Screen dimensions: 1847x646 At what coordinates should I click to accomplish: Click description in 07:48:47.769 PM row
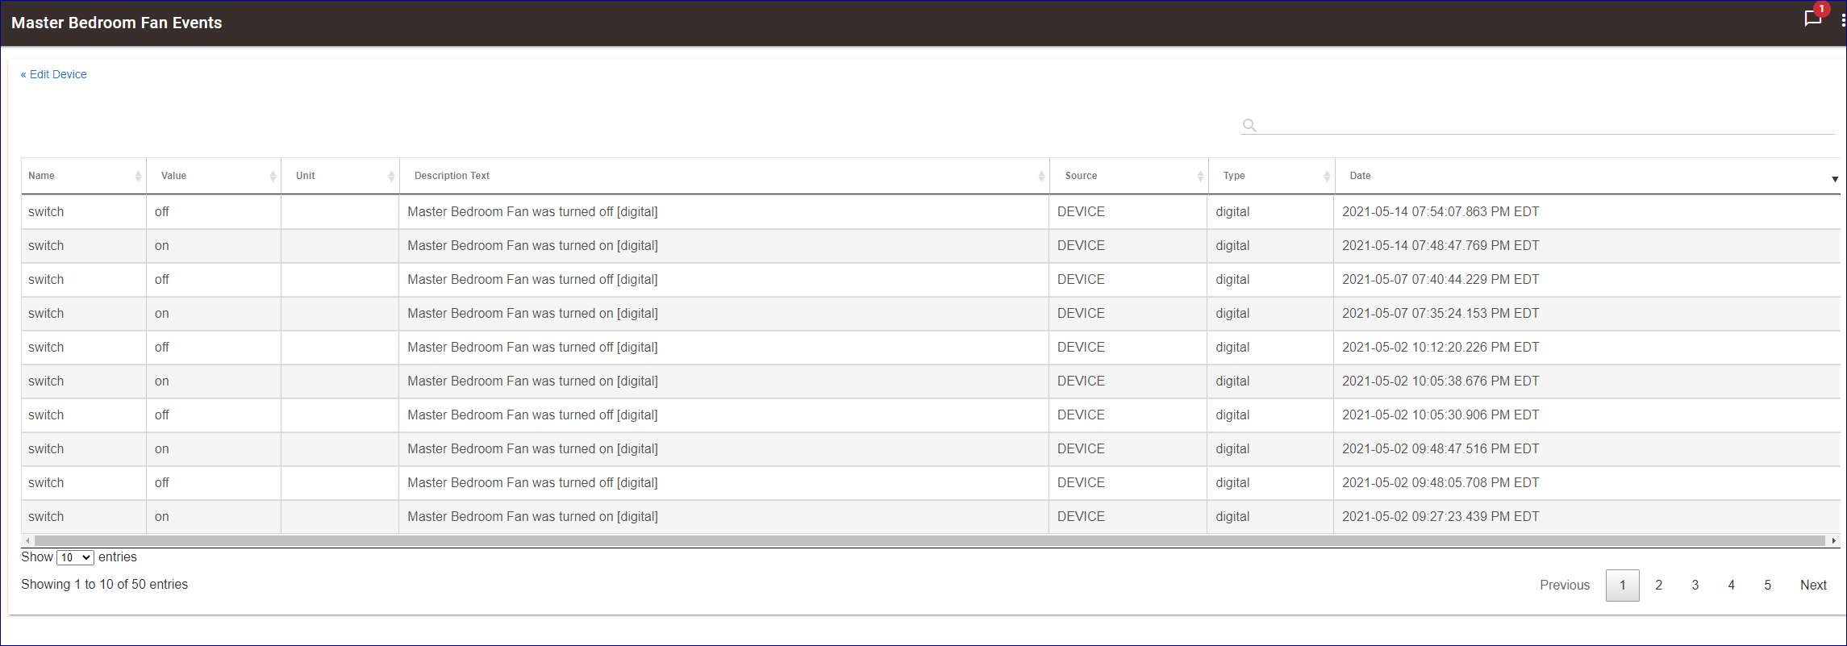coord(532,246)
